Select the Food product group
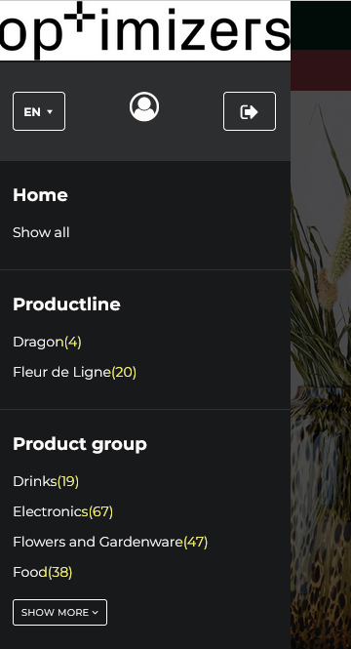Screen dimensions: 351x649 tap(43, 573)
